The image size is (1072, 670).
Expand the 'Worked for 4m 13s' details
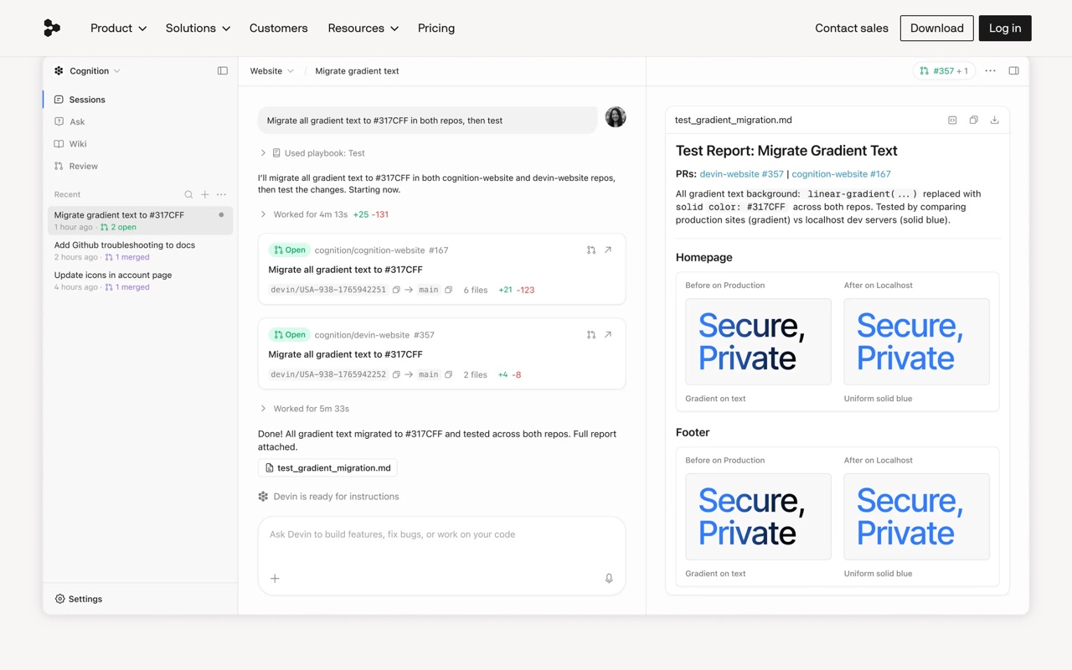pos(323,214)
